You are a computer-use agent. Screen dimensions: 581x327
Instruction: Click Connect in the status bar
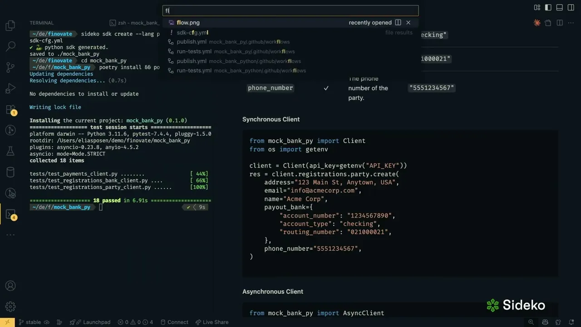(x=174, y=322)
